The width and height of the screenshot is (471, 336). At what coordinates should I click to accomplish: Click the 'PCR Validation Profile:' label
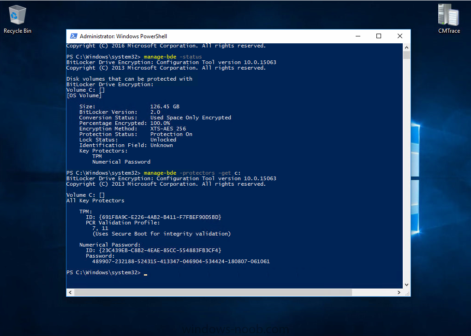[x=123, y=223]
